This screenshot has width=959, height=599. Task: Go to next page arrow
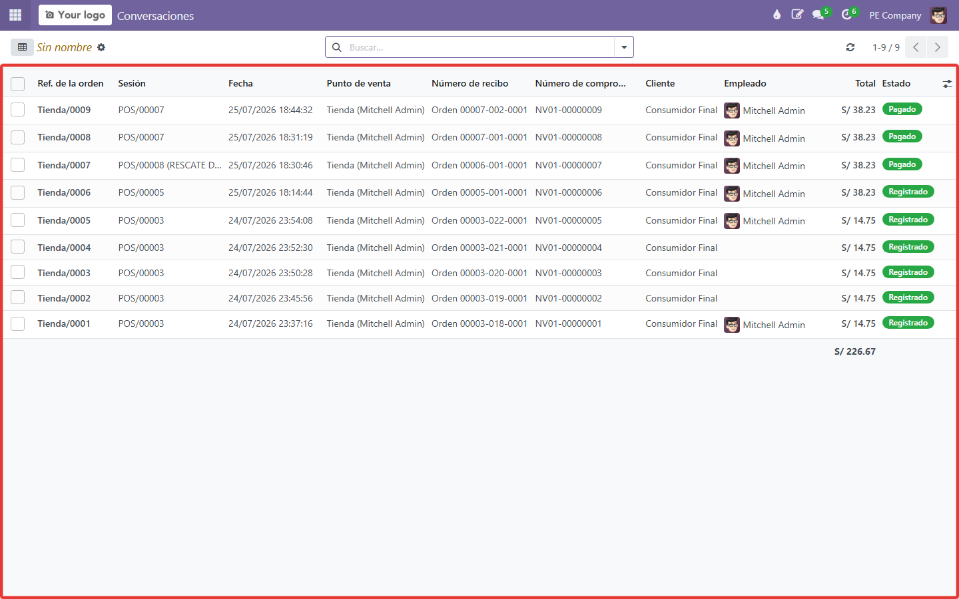pyautogui.click(x=937, y=47)
